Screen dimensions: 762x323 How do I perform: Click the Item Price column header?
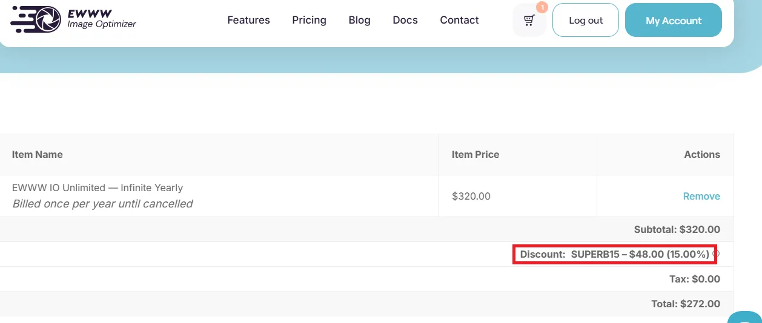475,154
